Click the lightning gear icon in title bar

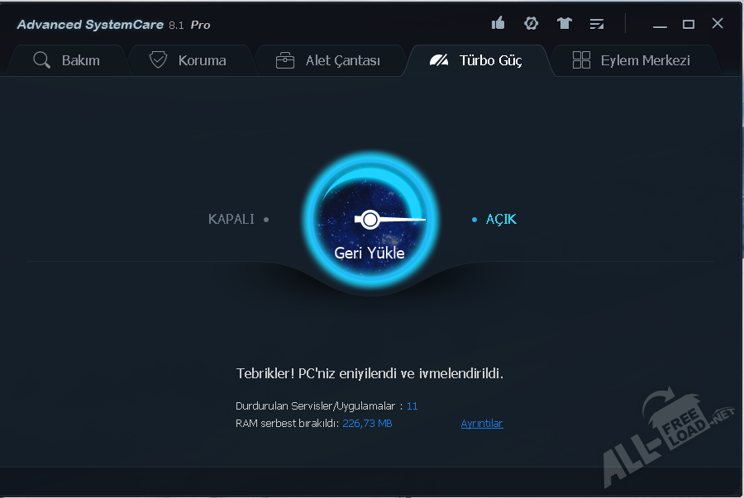(x=531, y=23)
